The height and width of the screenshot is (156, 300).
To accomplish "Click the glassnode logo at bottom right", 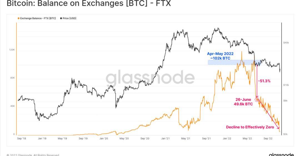I will 281,154.
